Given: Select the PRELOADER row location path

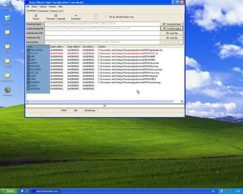Looking at the screenshot, I should coord(130,50).
